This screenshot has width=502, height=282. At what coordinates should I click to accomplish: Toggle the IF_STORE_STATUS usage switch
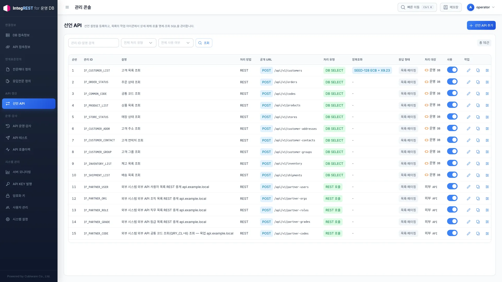(x=452, y=116)
